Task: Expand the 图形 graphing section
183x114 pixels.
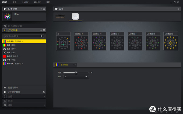Action: click(x=24, y=101)
